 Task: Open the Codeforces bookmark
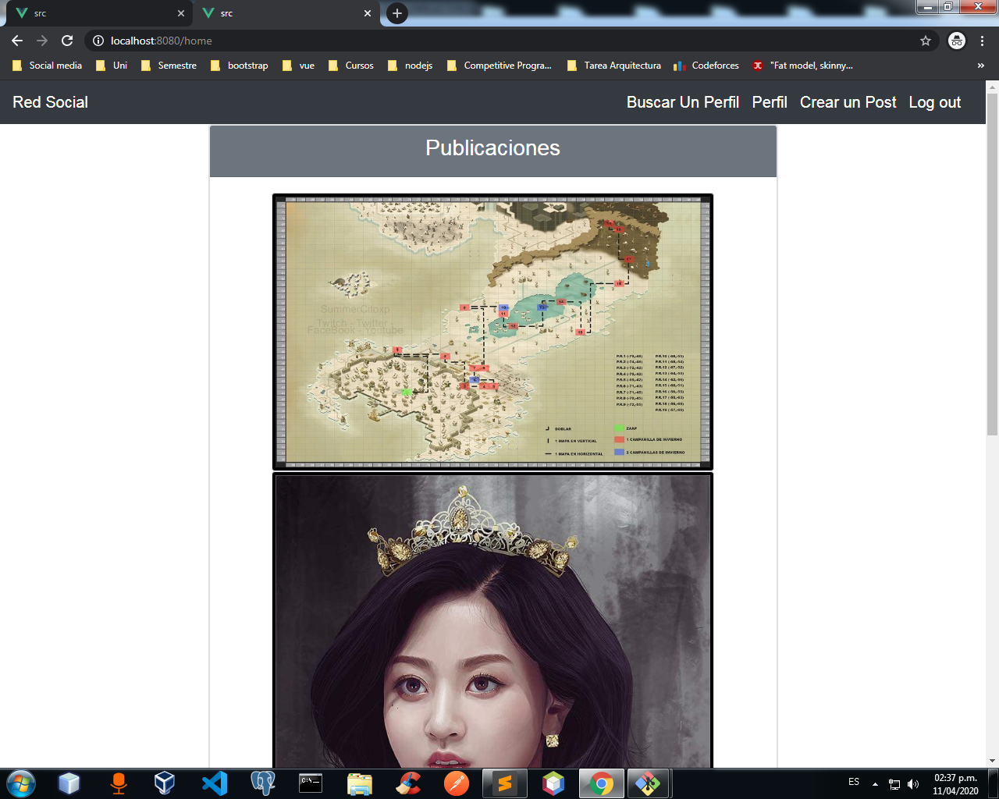click(x=706, y=66)
